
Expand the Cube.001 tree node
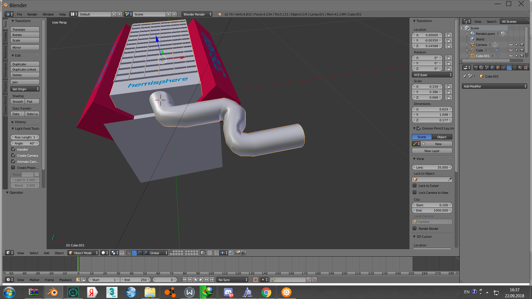(x=467, y=56)
